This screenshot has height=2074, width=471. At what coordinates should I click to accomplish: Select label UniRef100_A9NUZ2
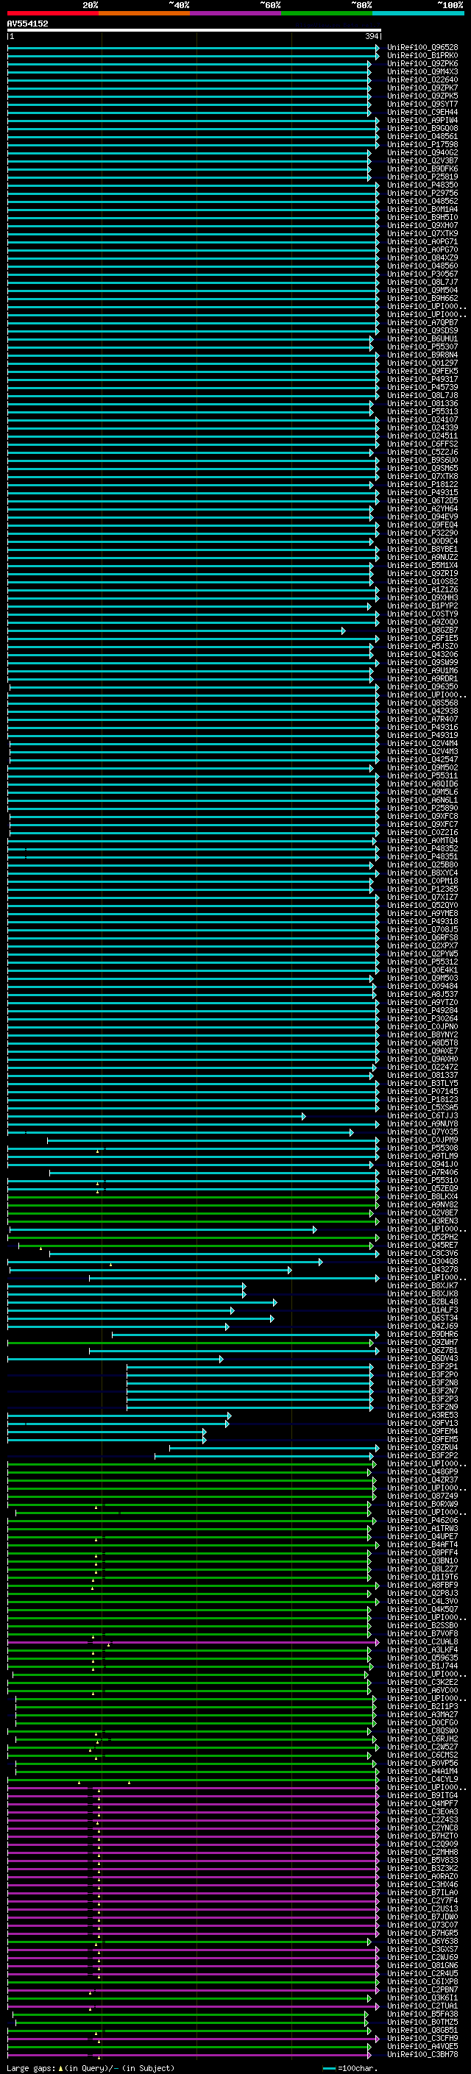[422, 557]
